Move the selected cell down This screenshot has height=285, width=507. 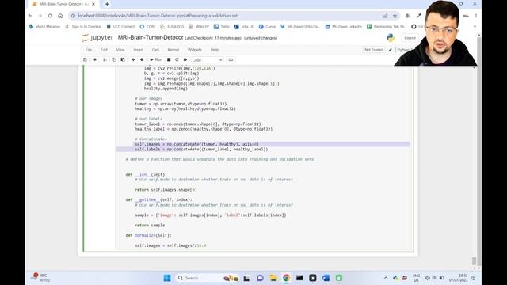(x=142, y=60)
